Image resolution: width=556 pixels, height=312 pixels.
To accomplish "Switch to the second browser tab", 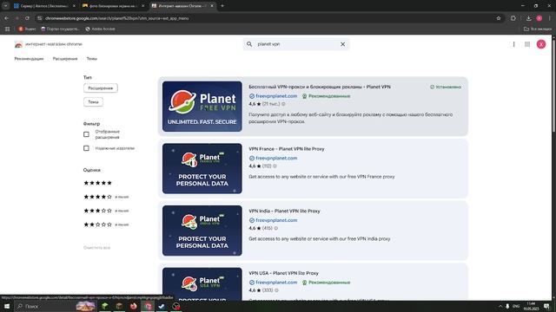I will coord(114,6).
